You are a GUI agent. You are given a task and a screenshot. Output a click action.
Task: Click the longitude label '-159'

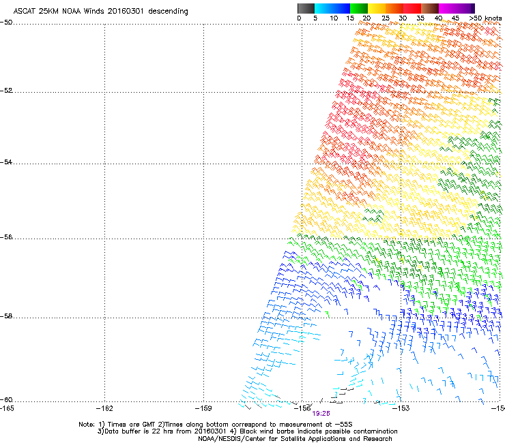(203, 408)
